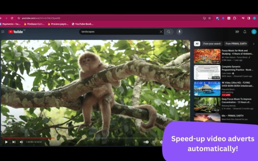Toggle the autoplay switch in player
This screenshot has width=258, height=161.
tap(146, 142)
